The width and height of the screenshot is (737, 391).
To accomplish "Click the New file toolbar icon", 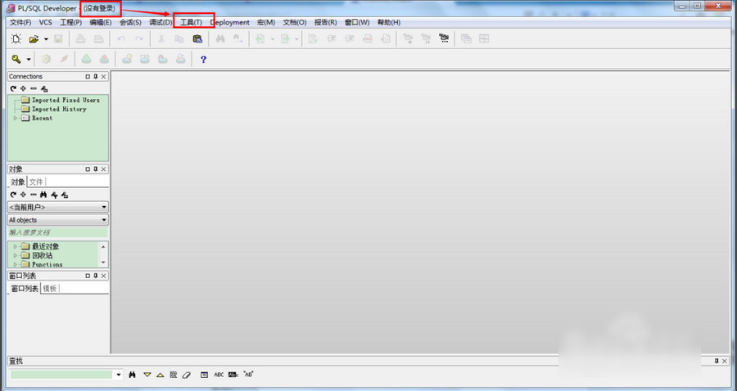I will click(x=16, y=38).
